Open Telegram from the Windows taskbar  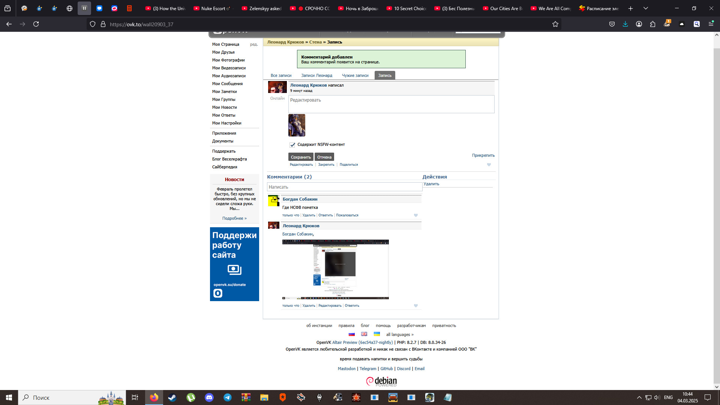(228, 397)
